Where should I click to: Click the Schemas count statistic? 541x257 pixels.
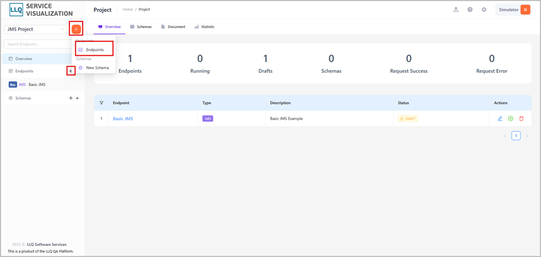pyautogui.click(x=331, y=64)
